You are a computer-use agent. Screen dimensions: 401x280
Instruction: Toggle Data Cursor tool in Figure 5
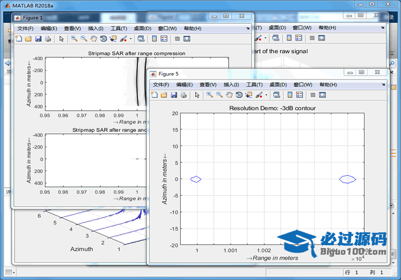tap(248, 95)
